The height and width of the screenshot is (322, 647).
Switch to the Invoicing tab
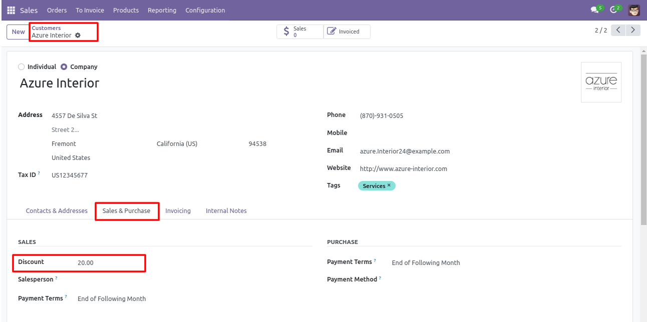coord(178,211)
